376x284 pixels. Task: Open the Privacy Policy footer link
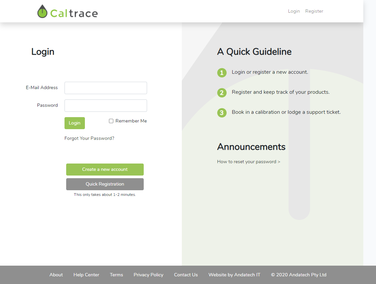(x=148, y=275)
